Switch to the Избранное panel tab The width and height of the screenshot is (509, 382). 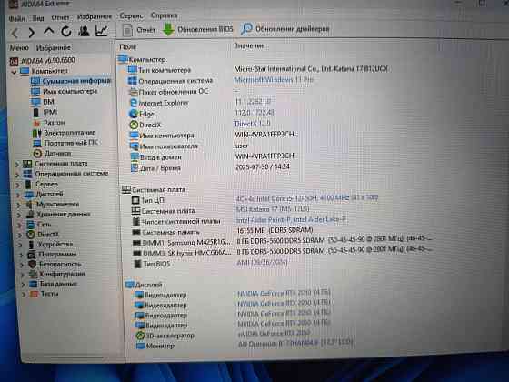(54, 47)
